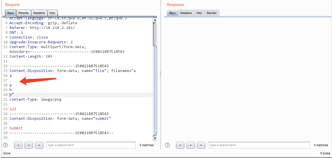Click the Request panel title
The height and width of the screenshot is (158, 332).
12,5
